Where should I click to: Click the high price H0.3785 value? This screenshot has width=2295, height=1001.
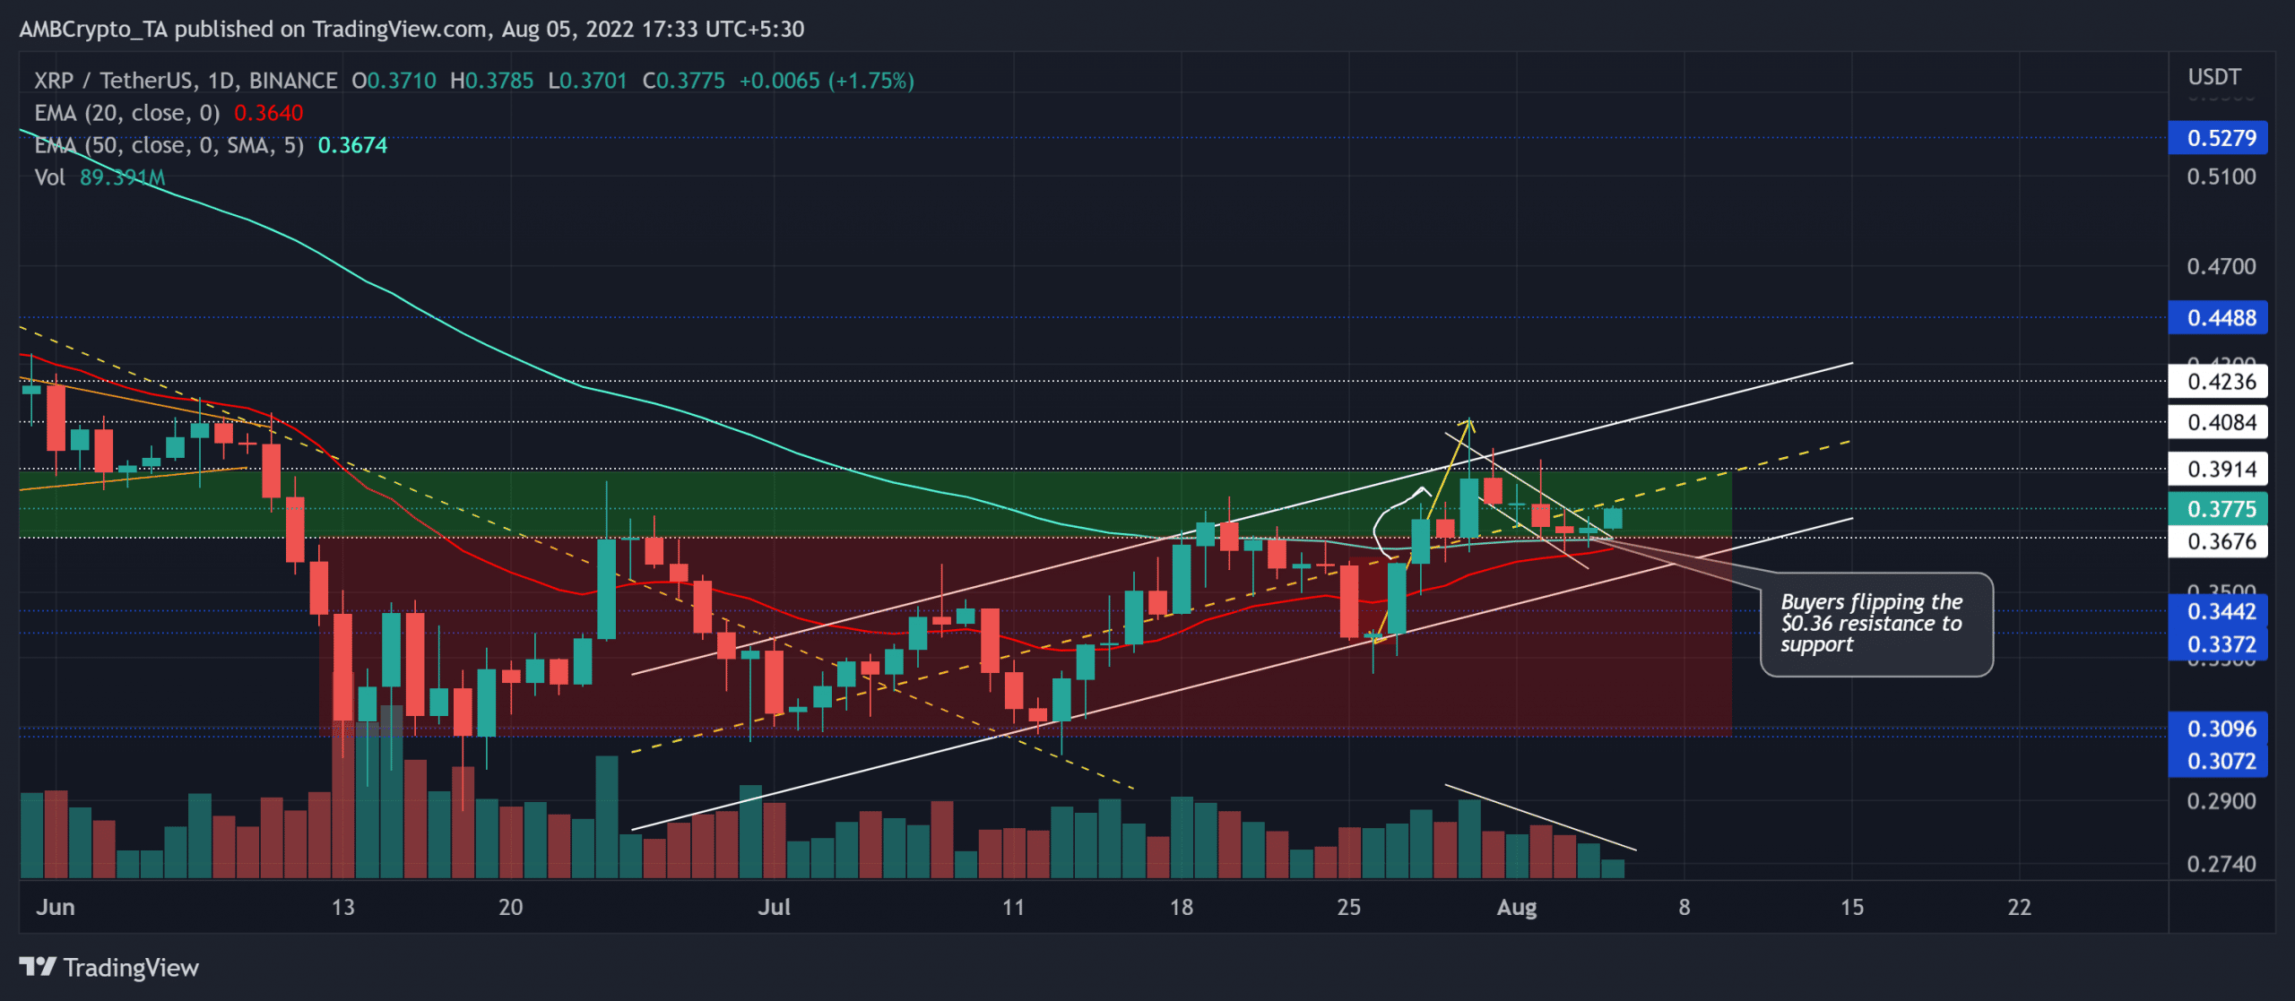pyautogui.click(x=491, y=81)
